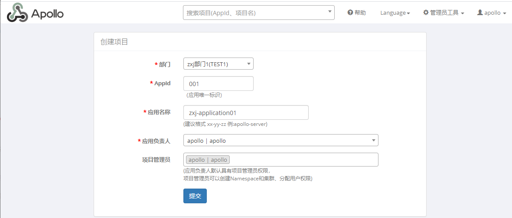Focus the 应用名称 input field

[246, 112]
